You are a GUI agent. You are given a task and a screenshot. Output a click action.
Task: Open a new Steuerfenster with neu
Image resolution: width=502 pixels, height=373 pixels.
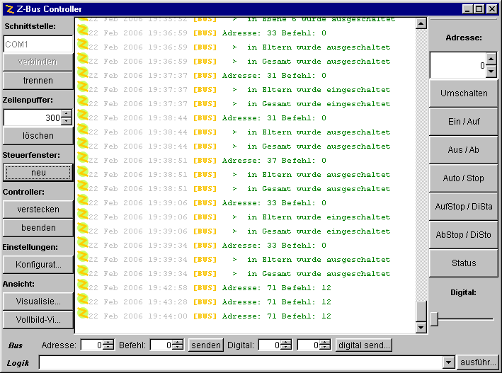pos(38,173)
